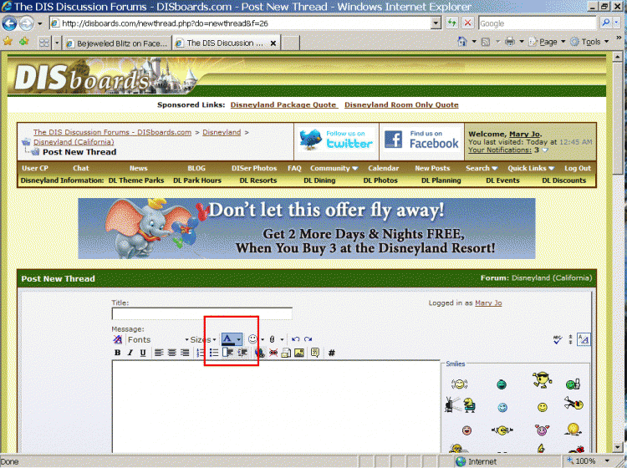This screenshot has width=627, height=468.
Task: Click the # code tags icon
Action: click(x=332, y=353)
